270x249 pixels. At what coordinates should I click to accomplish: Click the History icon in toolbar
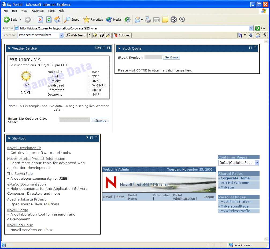127,20
